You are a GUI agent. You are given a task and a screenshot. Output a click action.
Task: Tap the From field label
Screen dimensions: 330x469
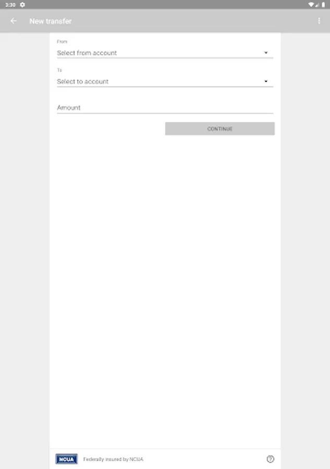[x=62, y=42]
